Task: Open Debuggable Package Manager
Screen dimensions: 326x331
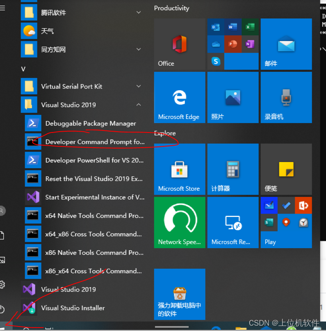Action: click(85, 123)
